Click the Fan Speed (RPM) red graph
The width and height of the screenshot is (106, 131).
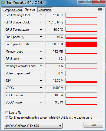coord(81,44)
